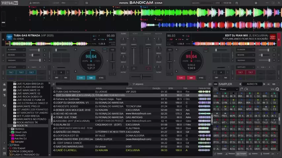The height and width of the screenshot is (158, 282).
Task: Trigger Cue 2 hotcue pad on deck A
Action: 21,72
